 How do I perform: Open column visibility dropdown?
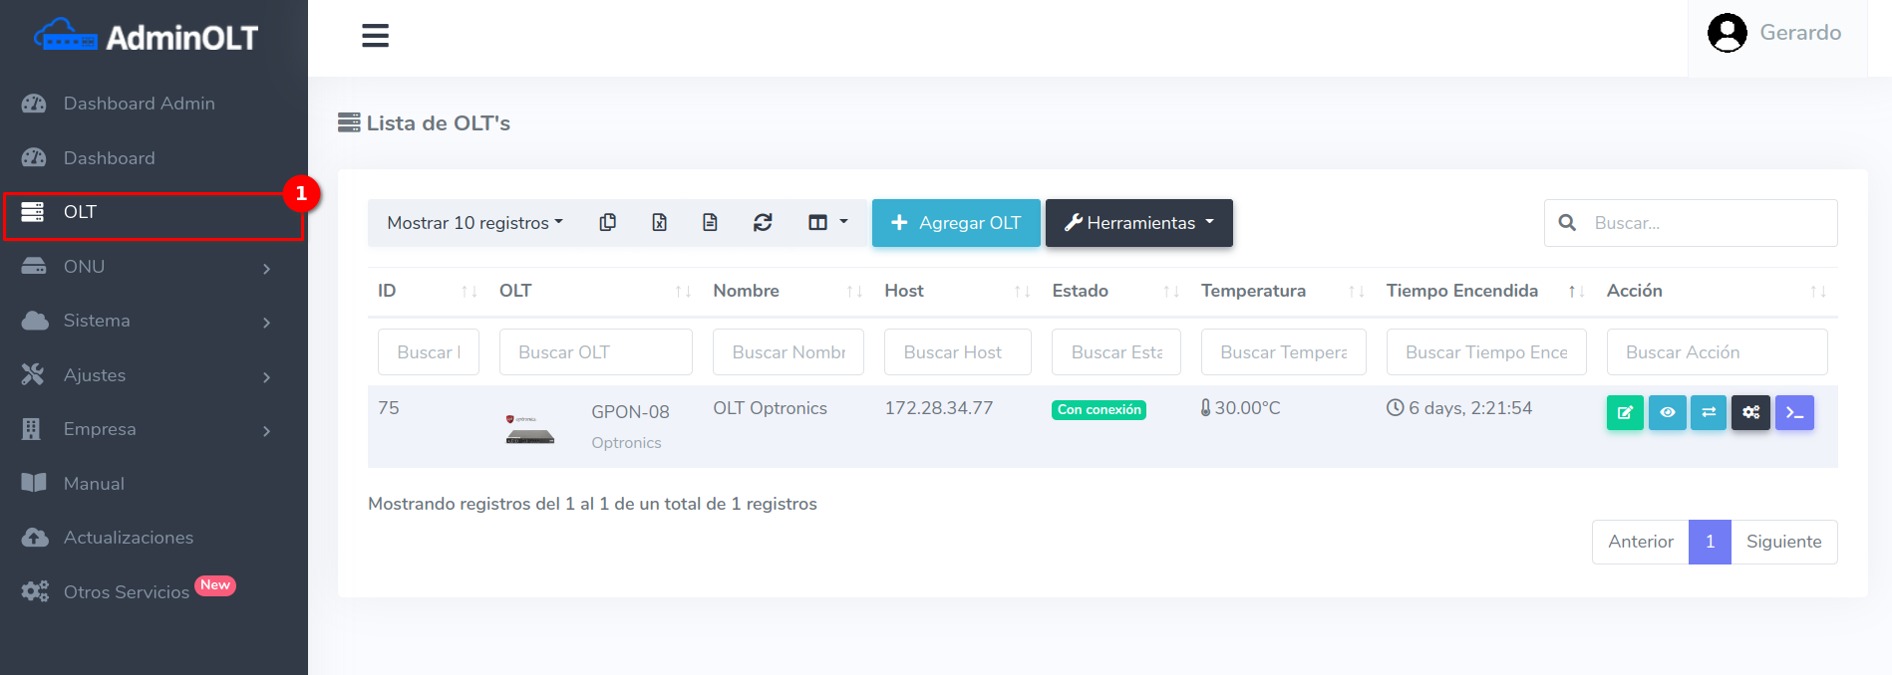[x=827, y=223]
